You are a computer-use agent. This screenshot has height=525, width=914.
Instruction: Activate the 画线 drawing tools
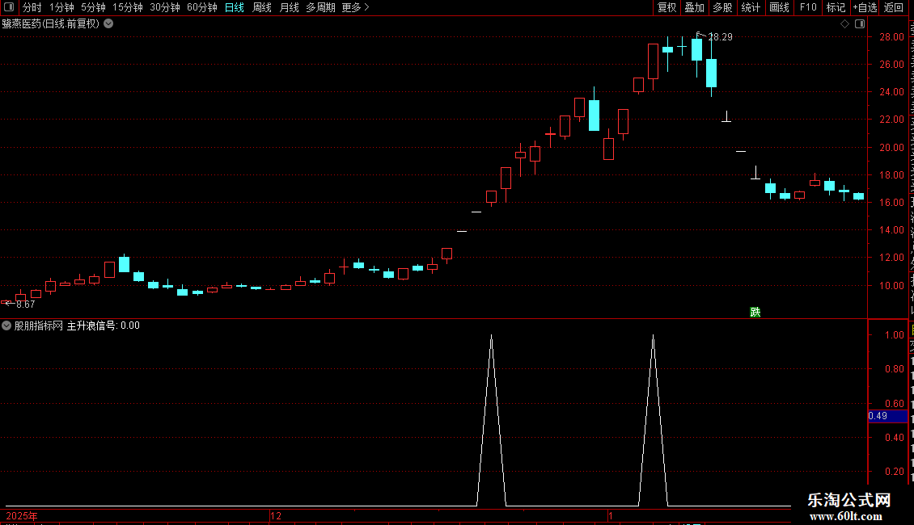tap(779, 7)
